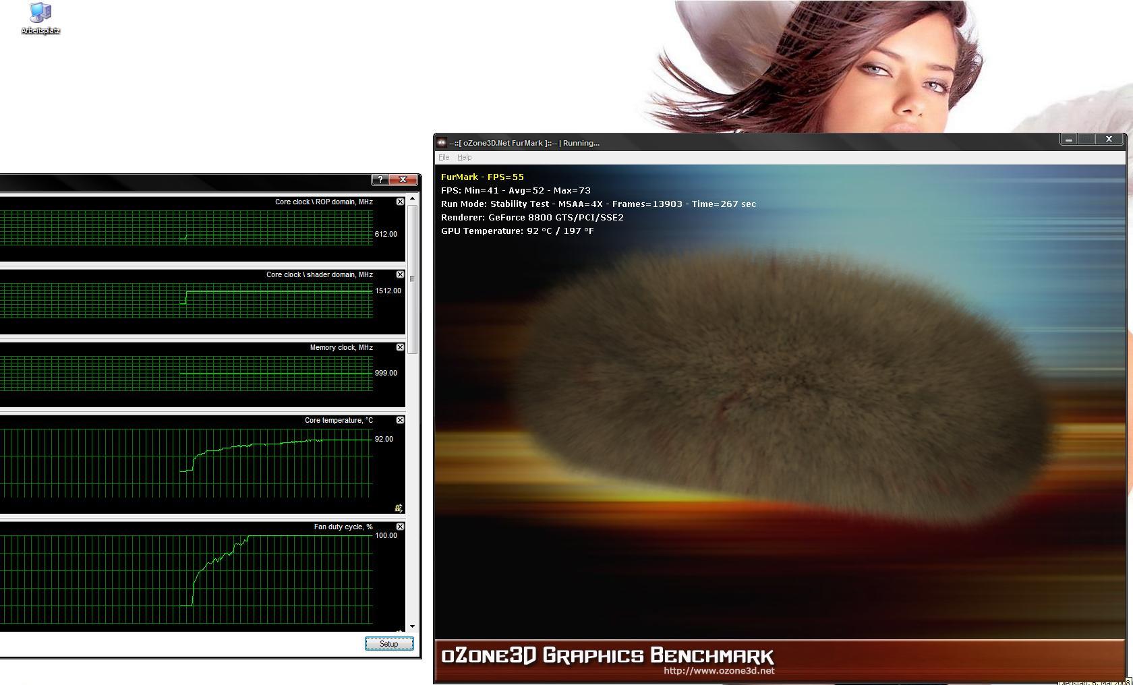
Task: Click the monitoring graphs scrollbar up arrow
Action: pyautogui.click(x=412, y=199)
